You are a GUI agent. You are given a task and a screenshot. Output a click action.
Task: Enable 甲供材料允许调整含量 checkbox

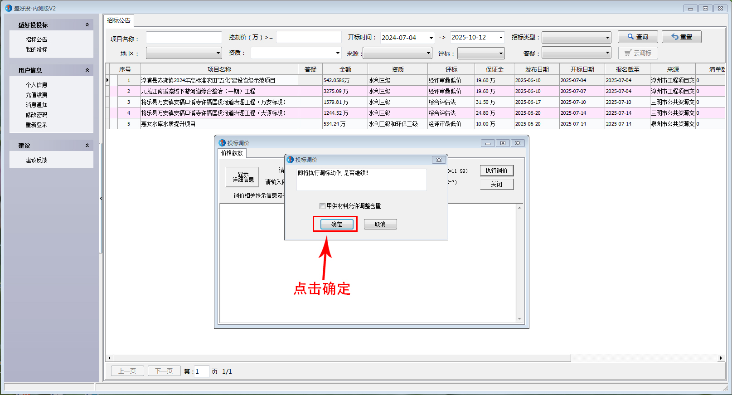[x=322, y=206]
